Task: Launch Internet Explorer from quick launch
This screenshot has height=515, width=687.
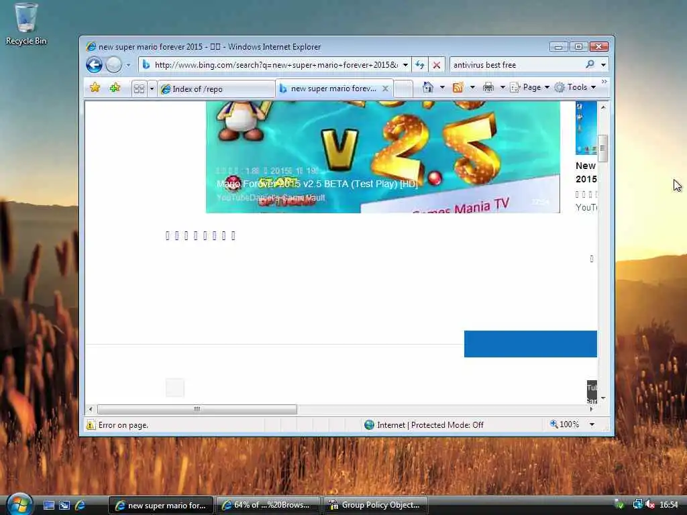Action: tap(81, 506)
